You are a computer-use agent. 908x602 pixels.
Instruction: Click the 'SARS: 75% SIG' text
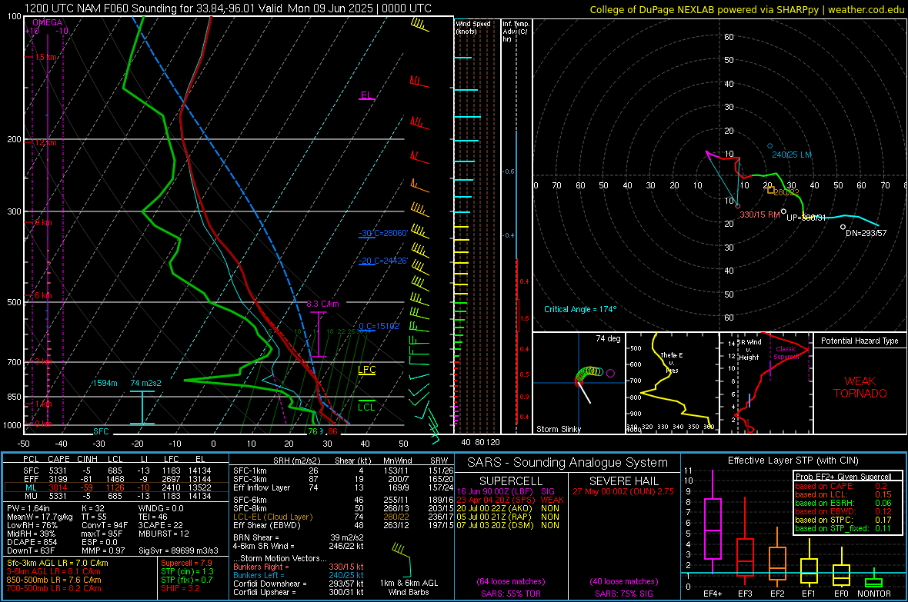tap(623, 594)
